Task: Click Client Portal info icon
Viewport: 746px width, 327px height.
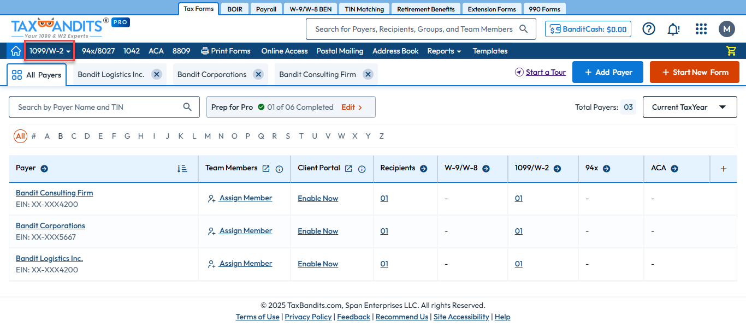Action: click(362, 169)
